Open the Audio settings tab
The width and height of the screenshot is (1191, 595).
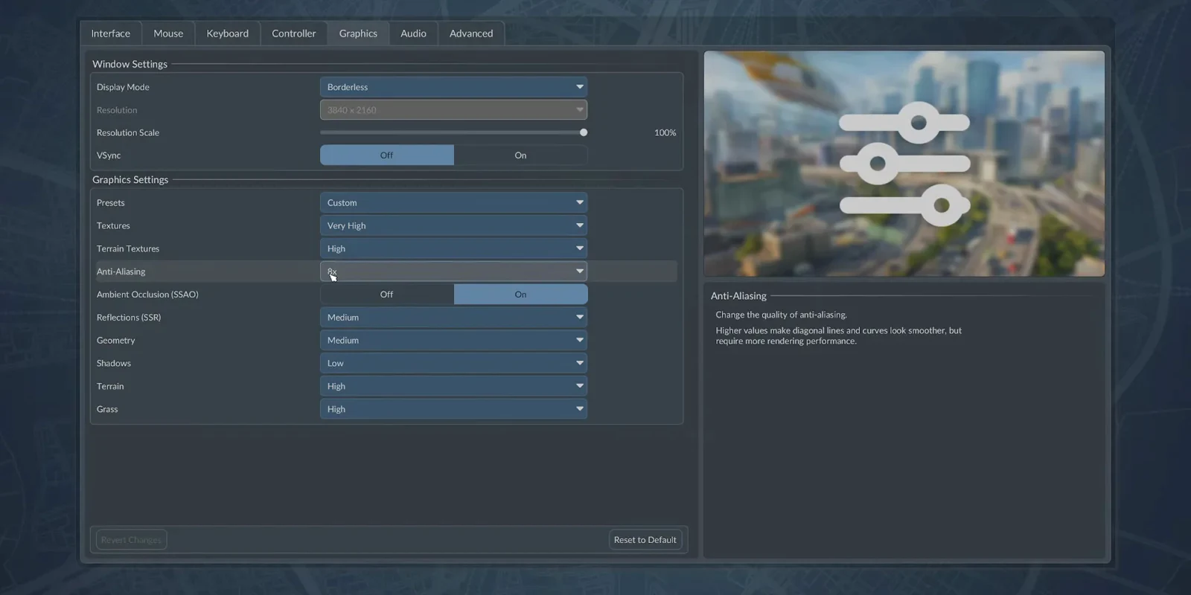[414, 33]
